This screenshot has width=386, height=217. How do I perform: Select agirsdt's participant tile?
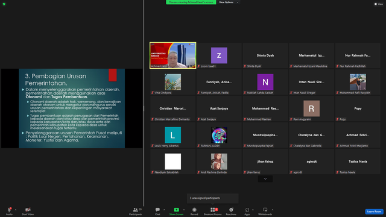(x=311, y=162)
